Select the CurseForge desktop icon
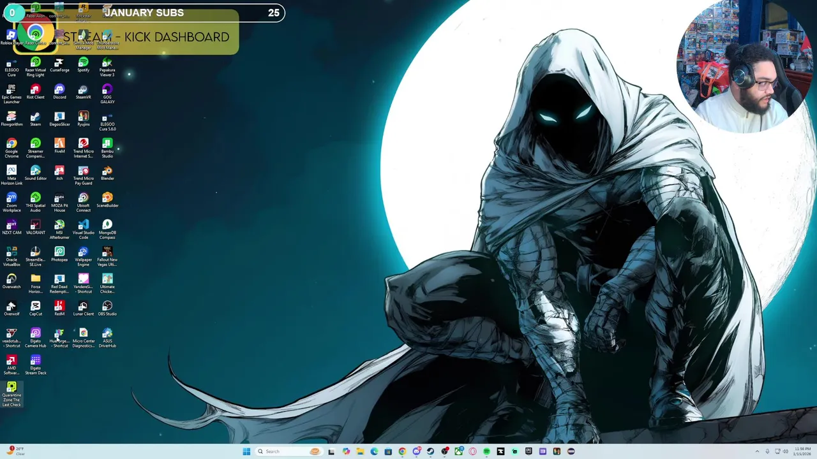 click(59, 65)
